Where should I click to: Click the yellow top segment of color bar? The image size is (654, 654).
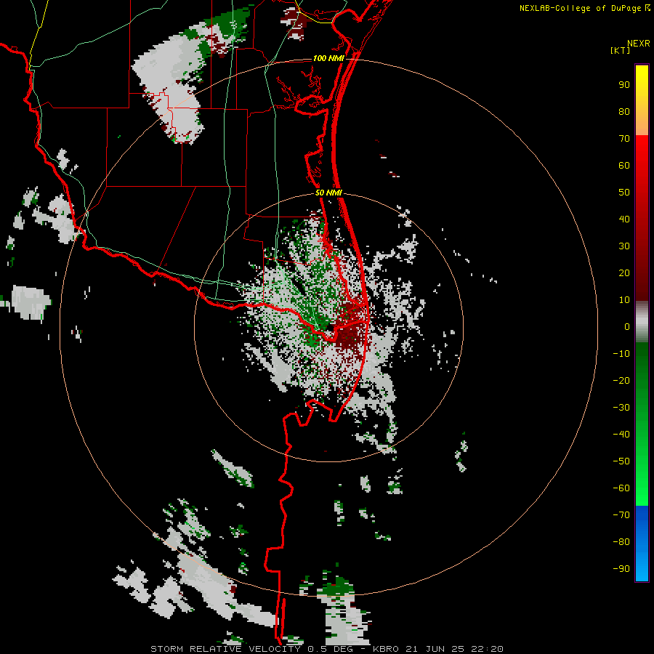(x=642, y=100)
